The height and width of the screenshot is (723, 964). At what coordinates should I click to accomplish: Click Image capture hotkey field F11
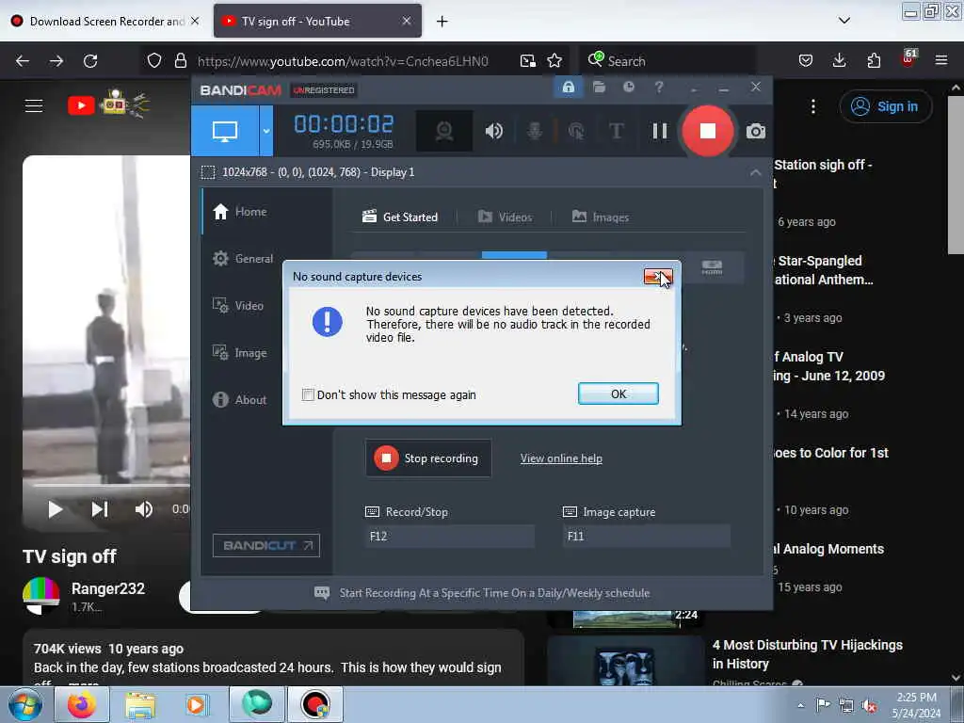[646, 536]
